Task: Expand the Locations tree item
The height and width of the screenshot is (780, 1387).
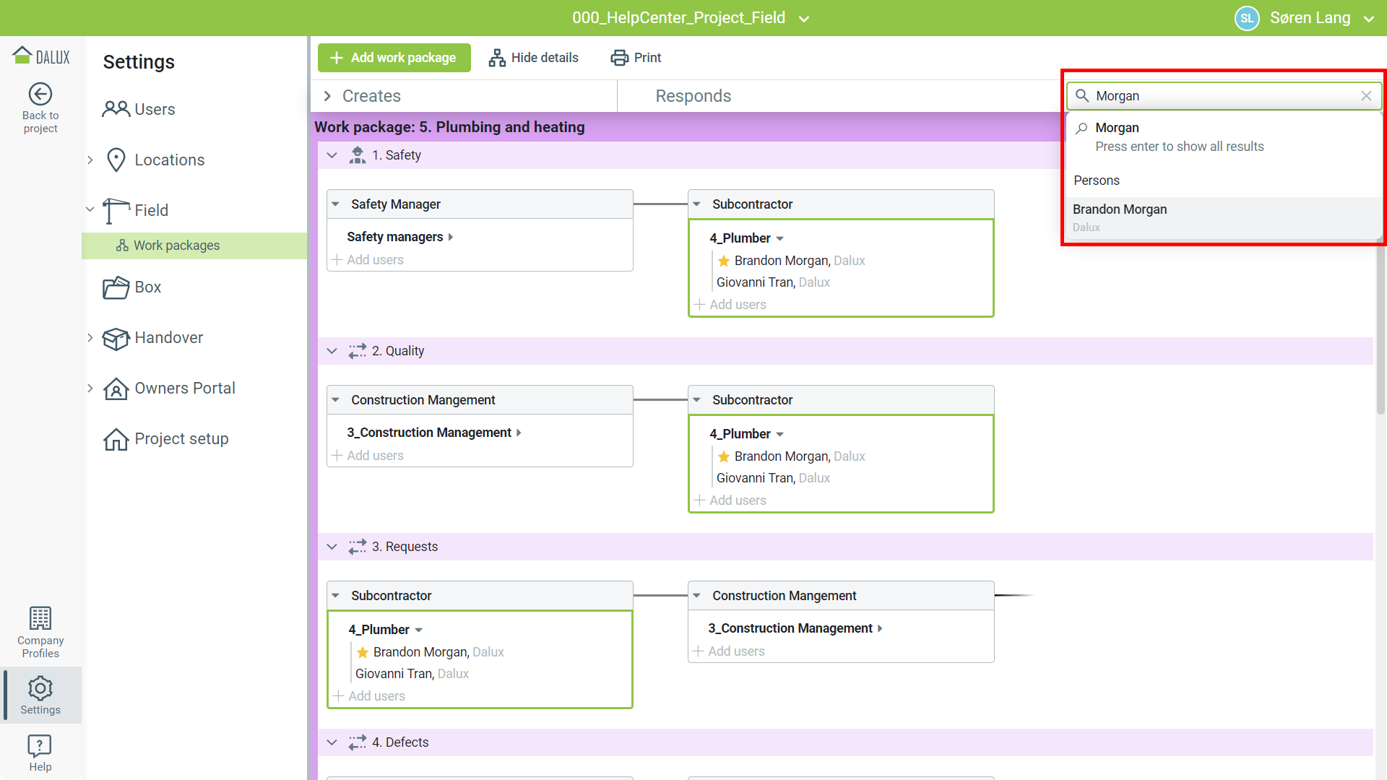Action: (90, 160)
